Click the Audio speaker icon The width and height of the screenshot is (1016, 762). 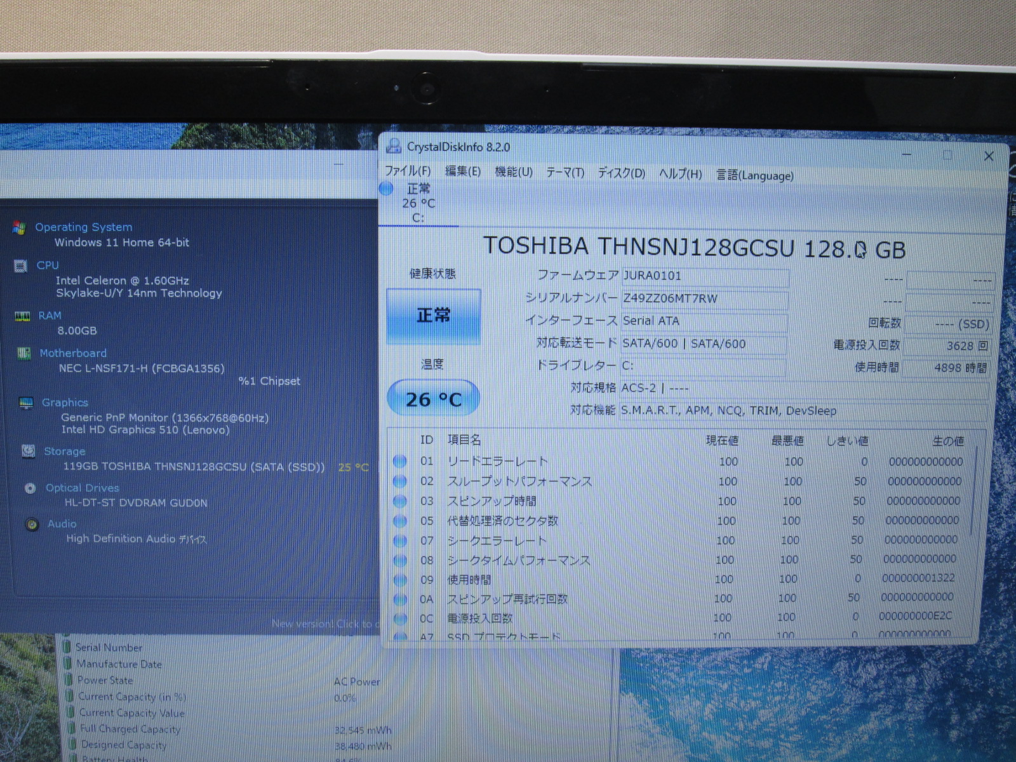[x=32, y=525]
